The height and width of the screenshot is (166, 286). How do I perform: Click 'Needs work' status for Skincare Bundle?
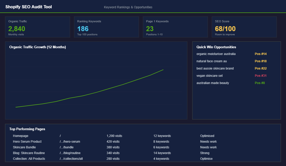(209, 147)
